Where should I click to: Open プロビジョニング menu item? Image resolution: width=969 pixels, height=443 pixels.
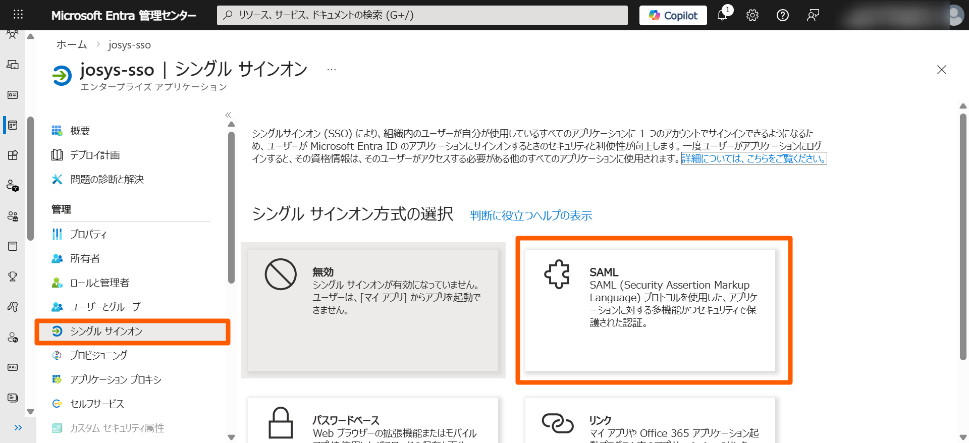point(98,355)
